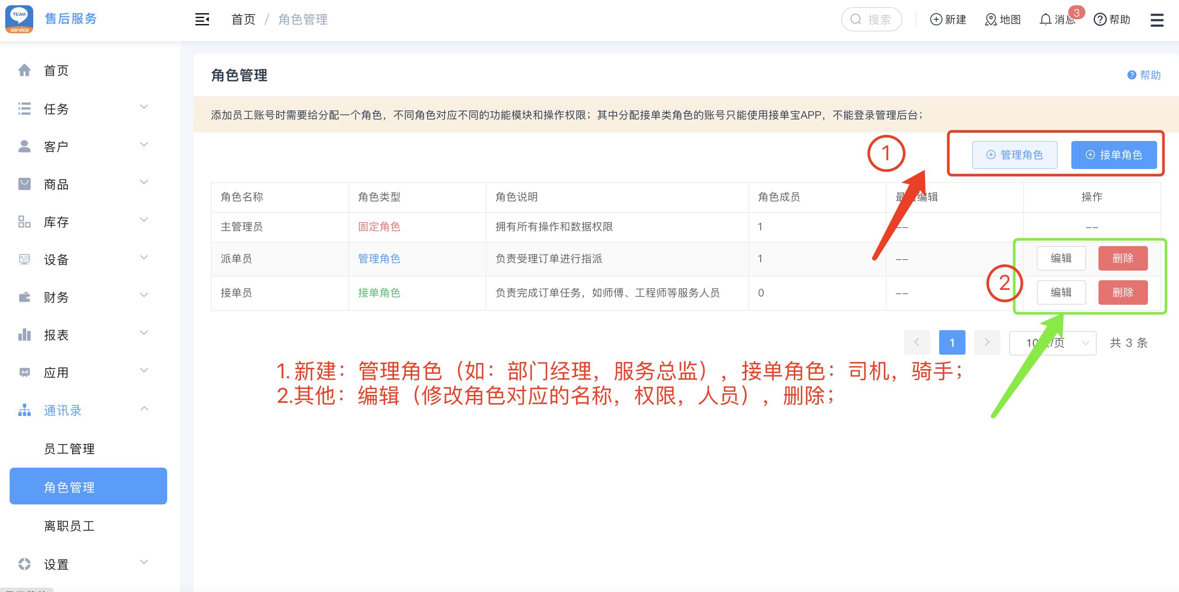Click the after-sales service logo
The height and width of the screenshot is (592, 1179).
tap(19, 19)
